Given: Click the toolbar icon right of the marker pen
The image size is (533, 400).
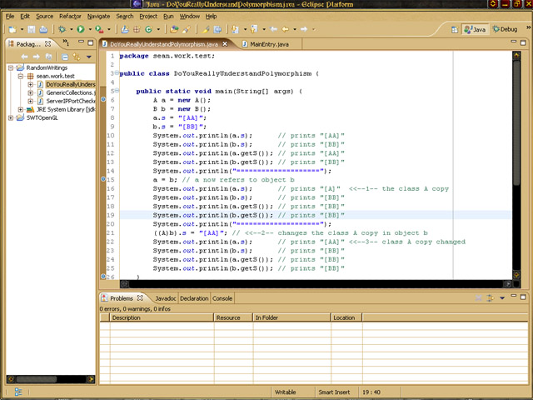Looking at the screenshot, I should pyautogui.click(x=217, y=30).
